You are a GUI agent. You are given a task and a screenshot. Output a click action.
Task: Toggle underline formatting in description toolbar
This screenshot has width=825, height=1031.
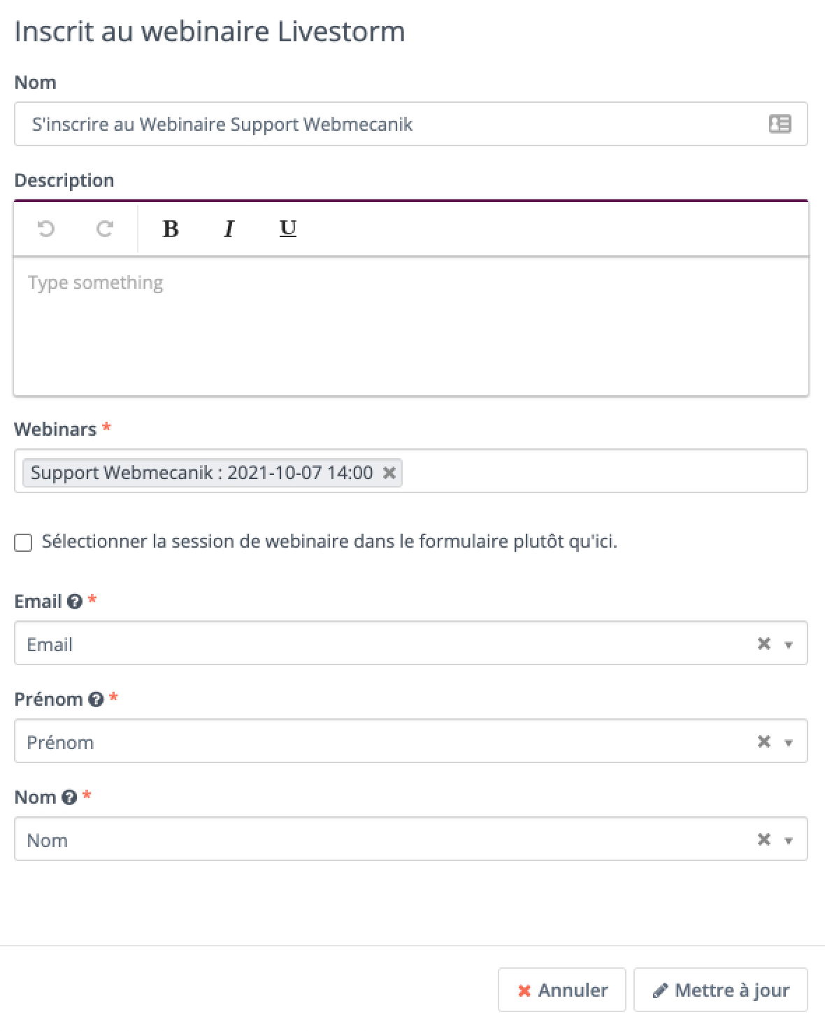pyautogui.click(x=288, y=229)
